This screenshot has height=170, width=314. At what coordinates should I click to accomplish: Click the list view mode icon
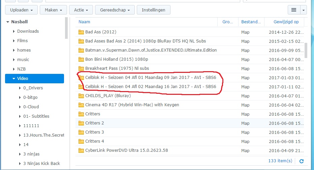pyautogui.click(x=293, y=10)
